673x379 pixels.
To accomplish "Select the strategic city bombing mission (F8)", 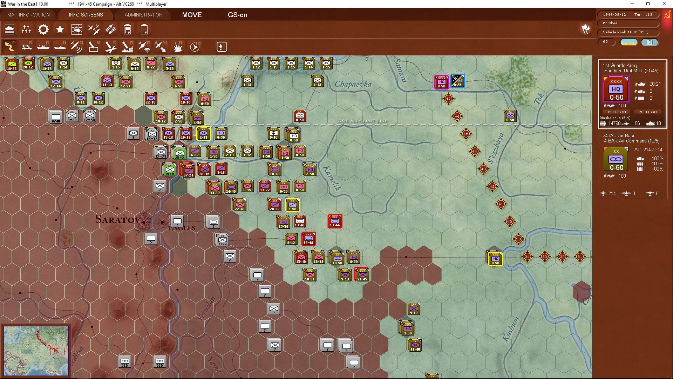I will tap(127, 46).
